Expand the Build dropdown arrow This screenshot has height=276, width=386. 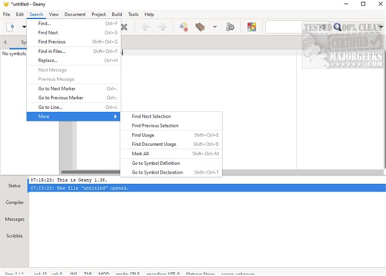tap(214, 27)
